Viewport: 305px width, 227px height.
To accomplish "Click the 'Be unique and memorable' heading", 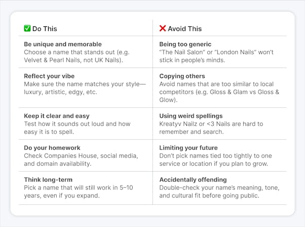I will [x=63, y=44].
